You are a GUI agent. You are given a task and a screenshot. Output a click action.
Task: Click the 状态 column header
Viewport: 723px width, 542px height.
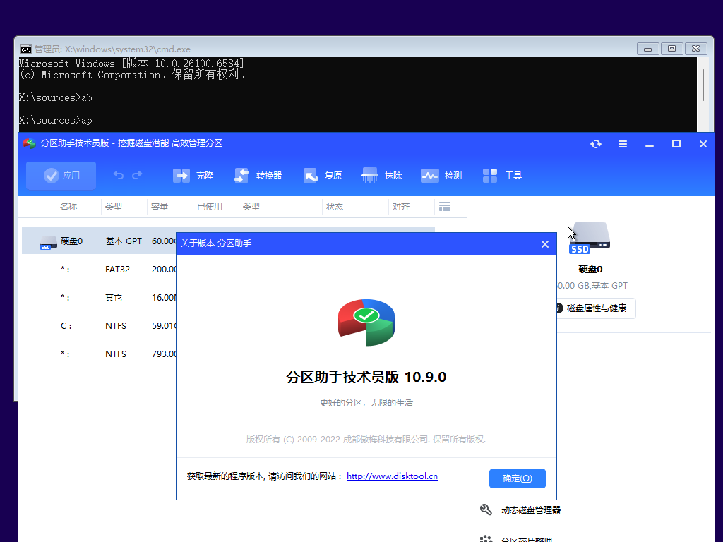click(334, 207)
